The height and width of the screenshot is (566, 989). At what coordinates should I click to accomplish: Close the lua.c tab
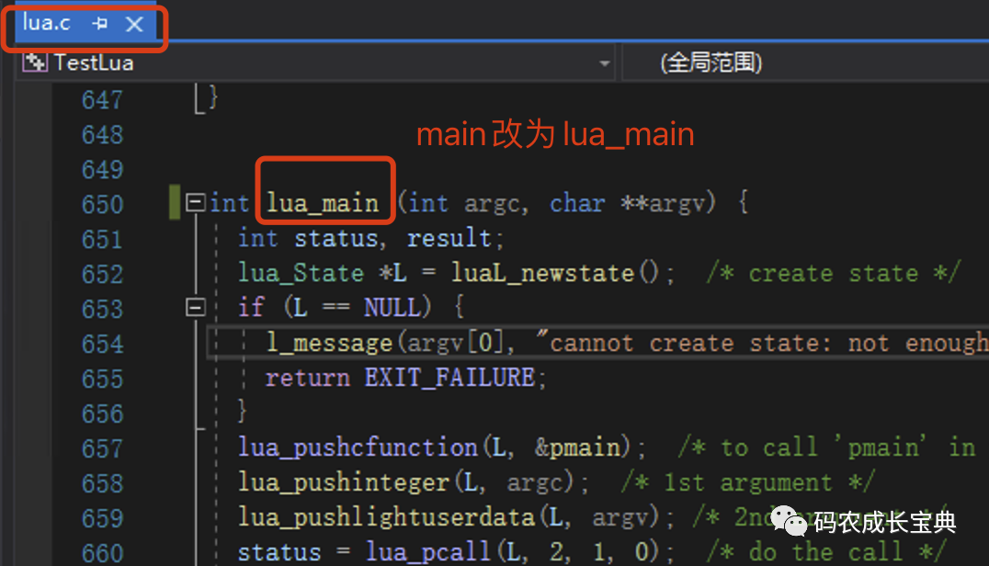[x=134, y=24]
